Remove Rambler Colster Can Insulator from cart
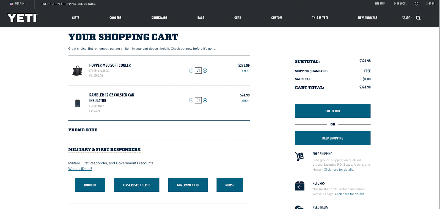Viewport: 440px width, 209px height. (x=246, y=101)
